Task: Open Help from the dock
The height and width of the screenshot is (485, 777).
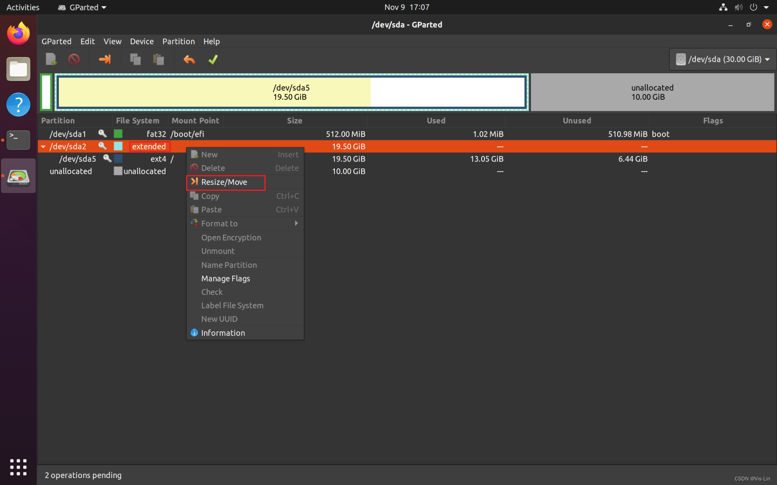Action: coord(18,105)
